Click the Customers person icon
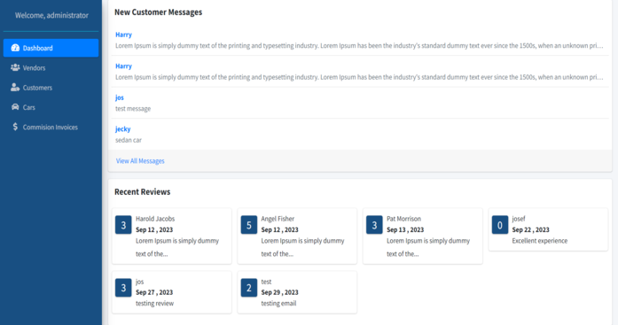 [15, 88]
